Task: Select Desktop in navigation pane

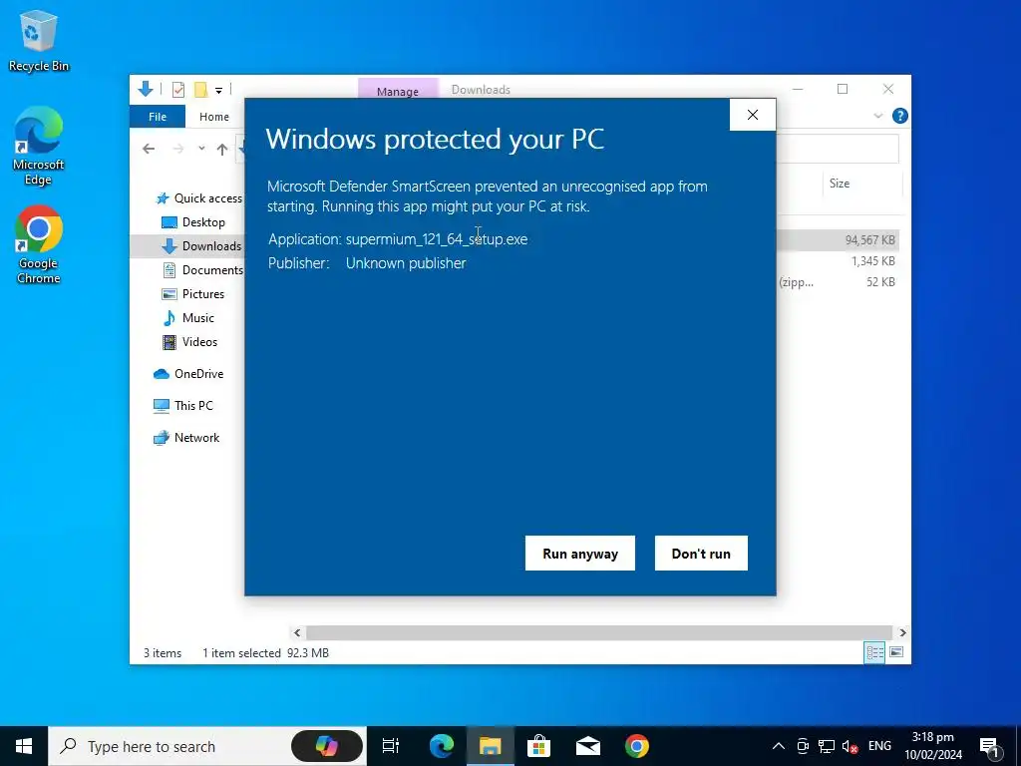Action: [193, 222]
